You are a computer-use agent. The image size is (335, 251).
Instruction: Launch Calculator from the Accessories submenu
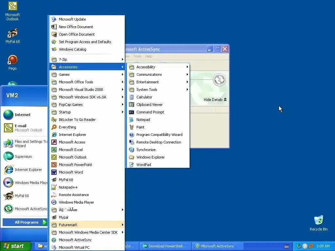pos(158,97)
